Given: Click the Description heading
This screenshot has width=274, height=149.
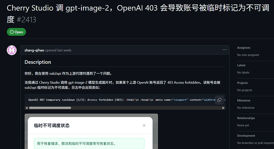Looking at the screenshot, I should click(38, 62).
